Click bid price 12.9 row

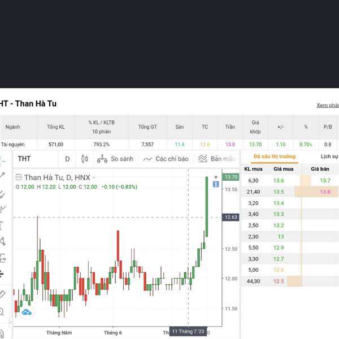(279, 247)
